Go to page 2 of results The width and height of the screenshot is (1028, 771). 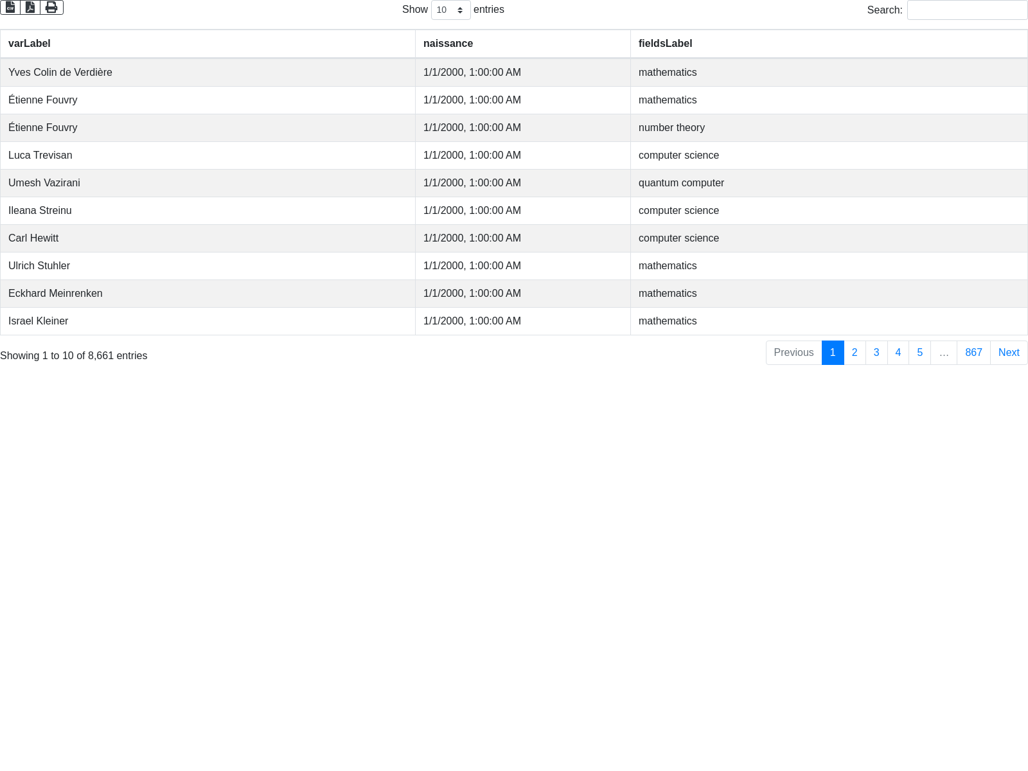click(x=855, y=353)
